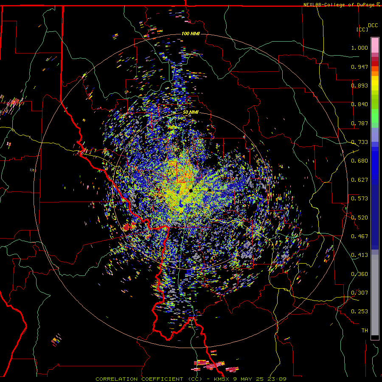Pick the bright green color bar segment
Screen dimensions: 382x382
(375, 116)
